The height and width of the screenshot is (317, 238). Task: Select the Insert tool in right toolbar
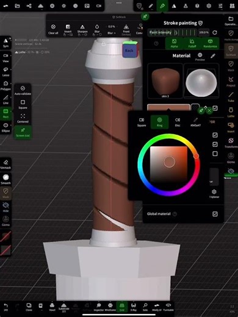tap(231, 127)
